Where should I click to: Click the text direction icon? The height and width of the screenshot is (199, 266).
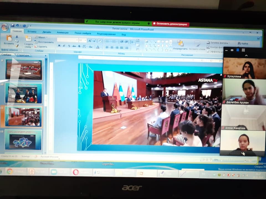tap(138, 40)
